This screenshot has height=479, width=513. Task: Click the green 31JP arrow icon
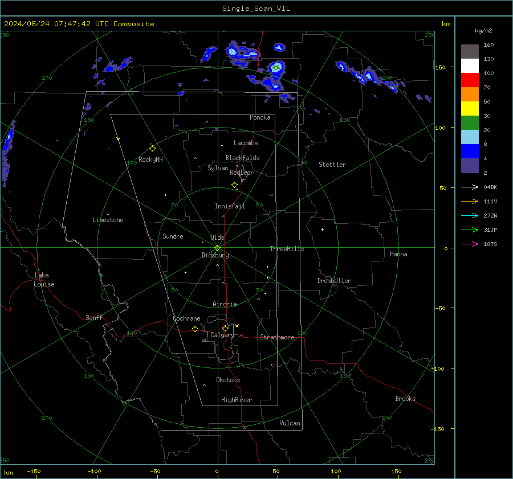pyautogui.click(x=470, y=230)
